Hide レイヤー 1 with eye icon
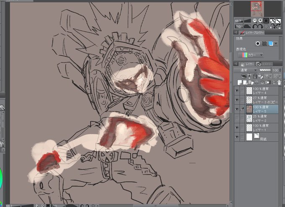The height and width of the screenshot is (207, 285). point(237,127)
